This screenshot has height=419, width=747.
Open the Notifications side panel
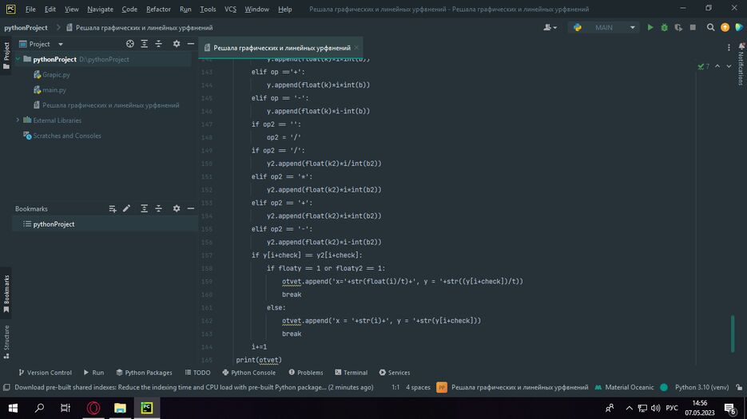point(741,63)
